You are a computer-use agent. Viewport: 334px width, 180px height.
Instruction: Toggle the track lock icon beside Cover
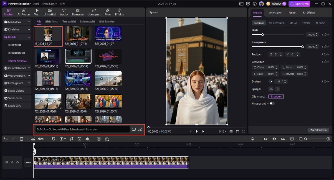(x=6, y=162)
